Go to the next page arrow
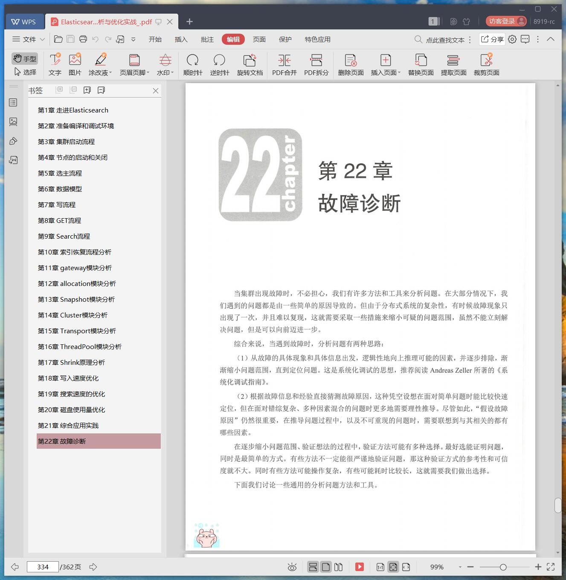This screenshot has height=580, width=566. click(x=93, y=567)
